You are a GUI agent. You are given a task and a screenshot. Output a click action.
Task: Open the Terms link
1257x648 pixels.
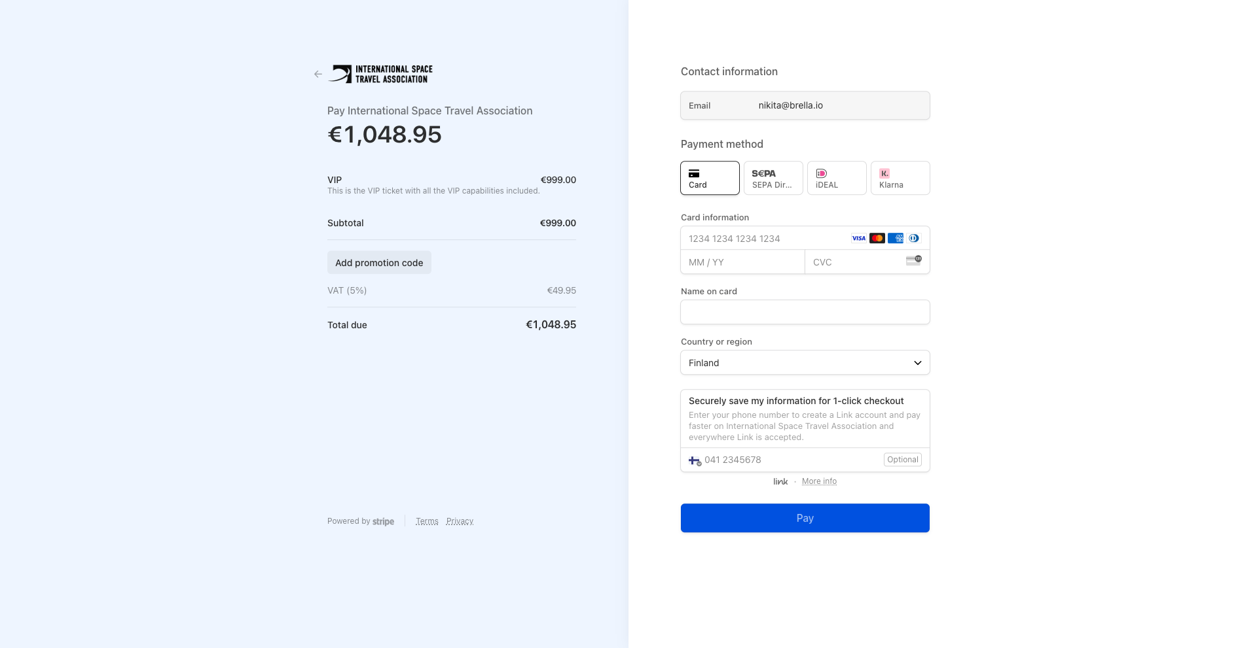[x=427, y=521]
